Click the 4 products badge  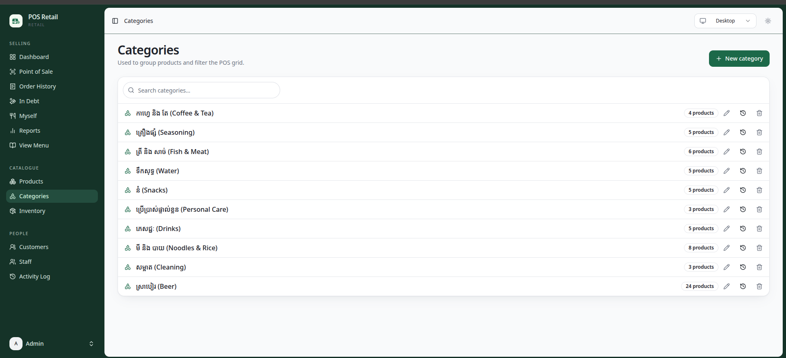tap(701, 113)
